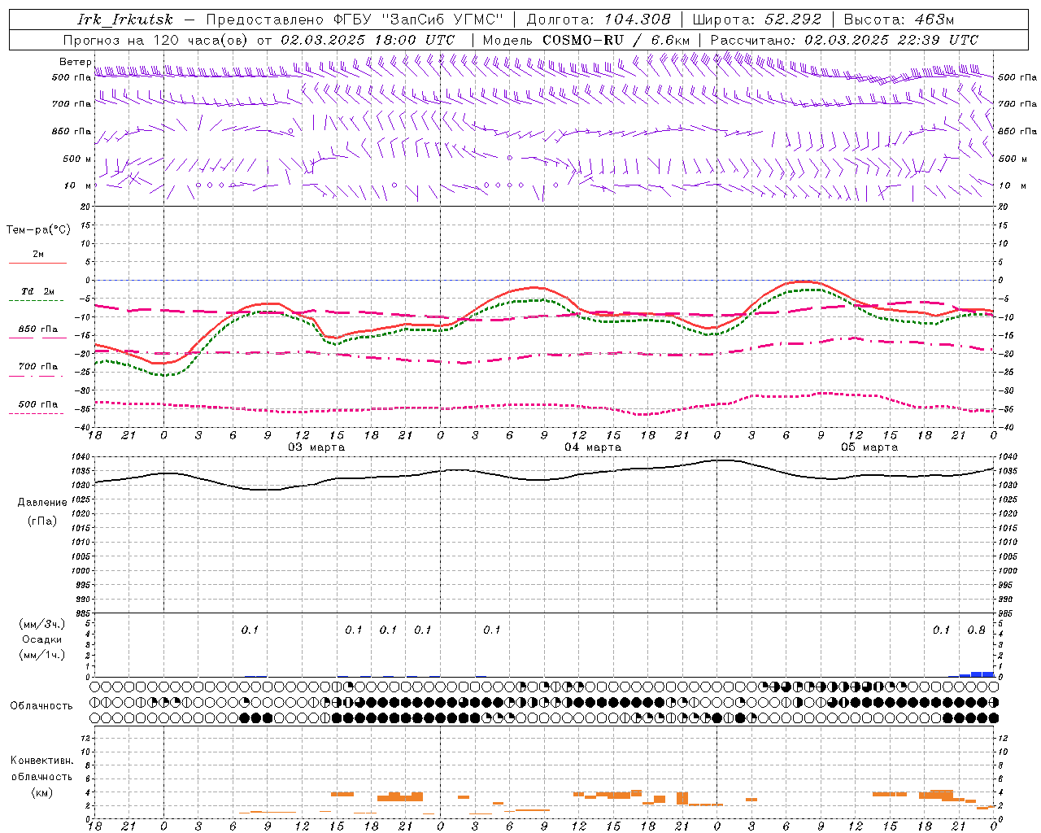Select the 'Предоставлено ФГБУ "ЗапСиб УГМС"' provider text
This screenshot has height=833, width=1041.
[x=355, y=20]
